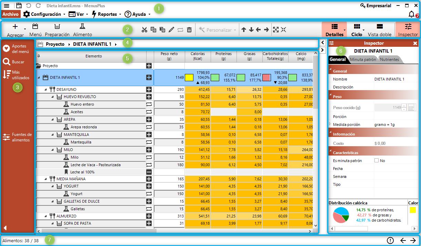Toggle the Detalles view
Screen dimensions: 421x246
click(334, 30)
